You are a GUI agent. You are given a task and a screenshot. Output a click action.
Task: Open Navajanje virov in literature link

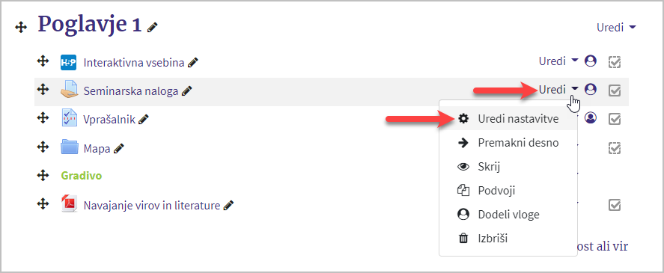(x=152, y=206)
